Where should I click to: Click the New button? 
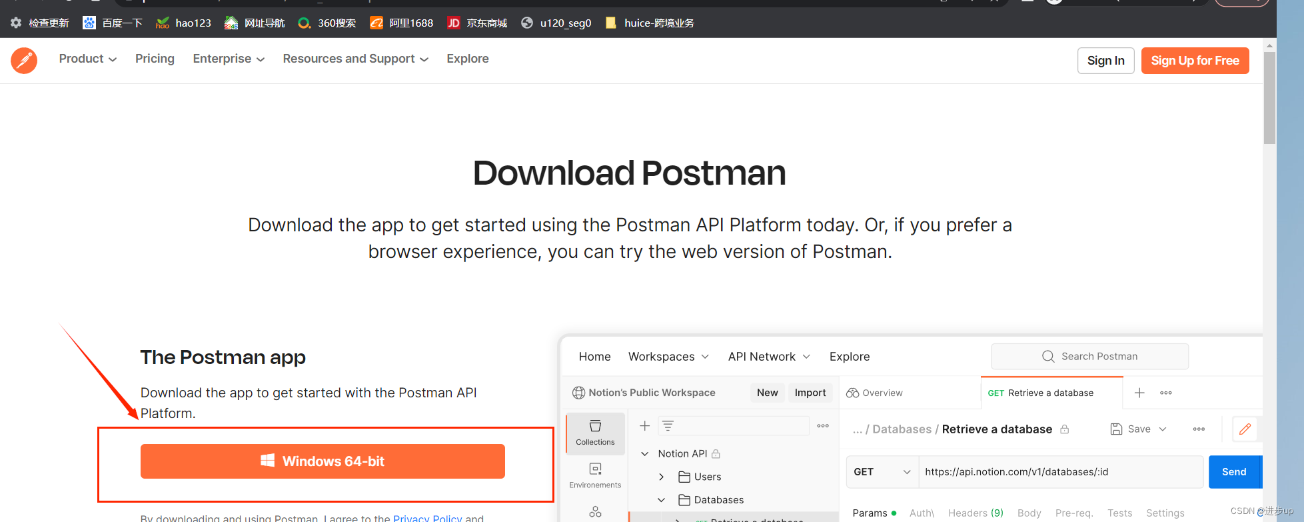point(767,393)
